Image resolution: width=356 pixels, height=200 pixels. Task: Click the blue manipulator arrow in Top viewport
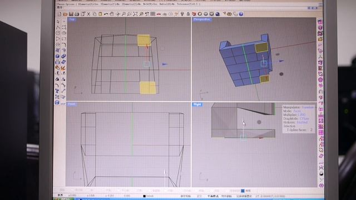165,64
